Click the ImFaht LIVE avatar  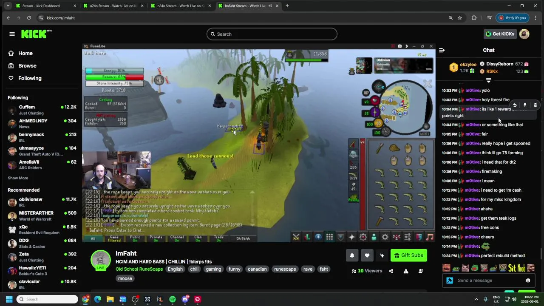[101, 260]
